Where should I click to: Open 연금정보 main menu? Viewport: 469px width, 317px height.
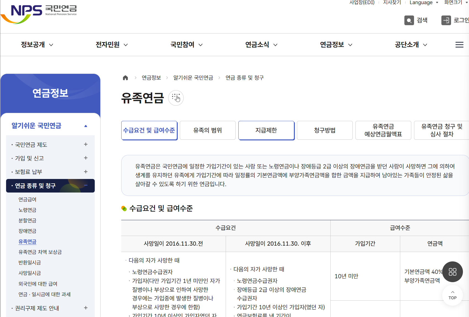[336, 45]
